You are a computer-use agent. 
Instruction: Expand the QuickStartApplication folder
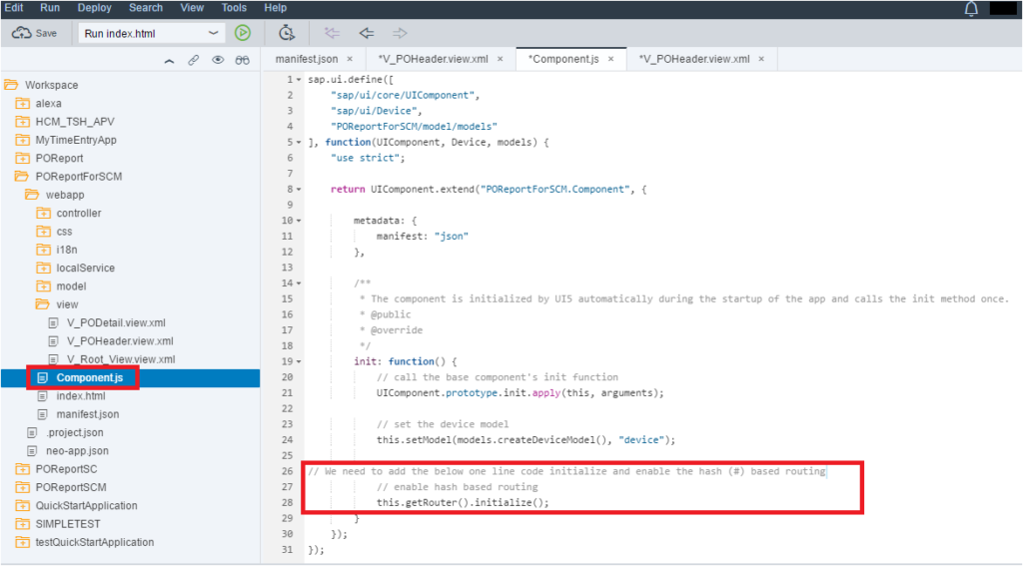pyautogui.click(x=23, y=505)
